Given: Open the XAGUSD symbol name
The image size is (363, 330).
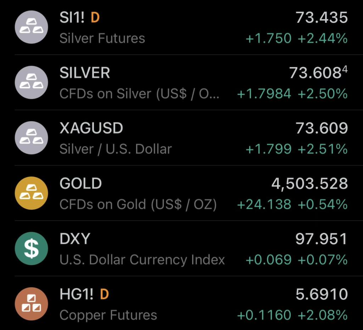Looking at the screenshot, I should click(91, 128).
